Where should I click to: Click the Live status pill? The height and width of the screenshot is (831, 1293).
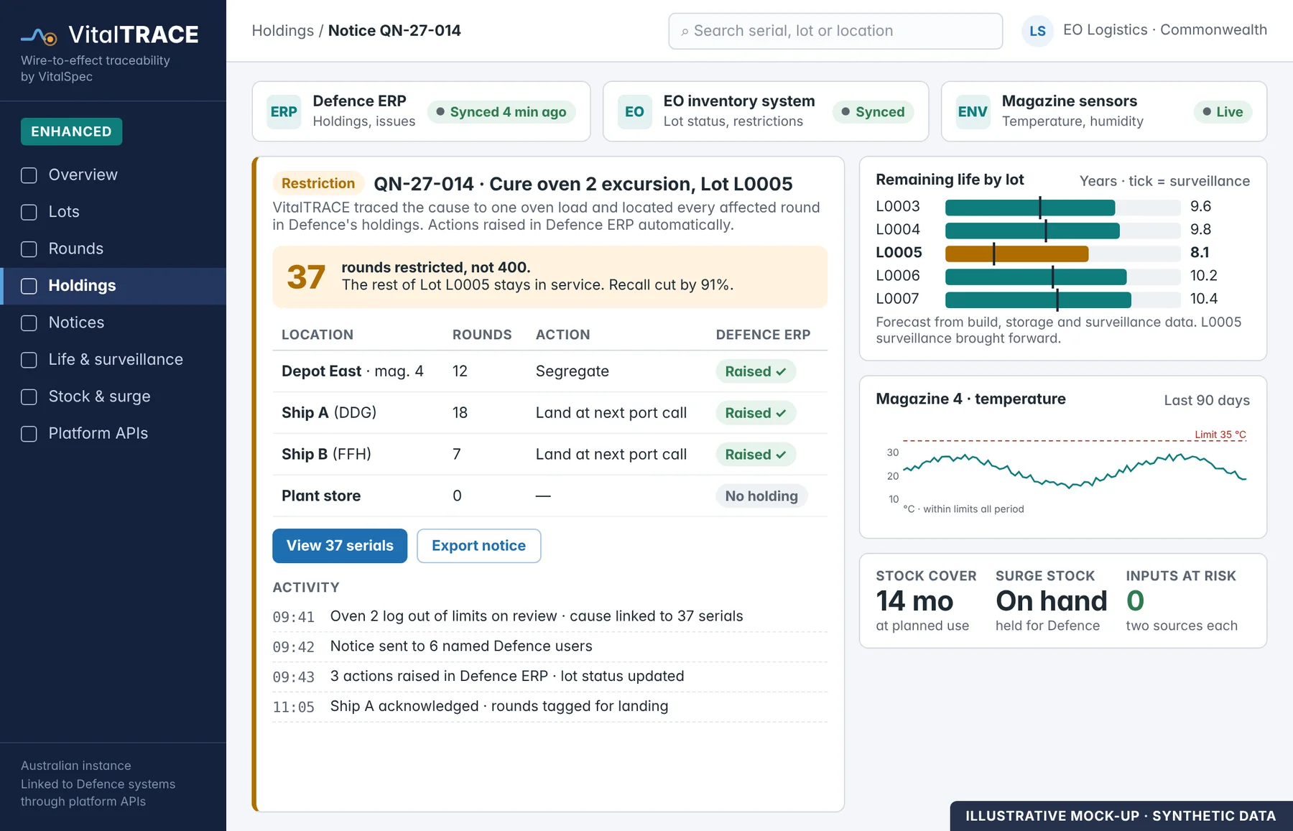(1223, 112)
